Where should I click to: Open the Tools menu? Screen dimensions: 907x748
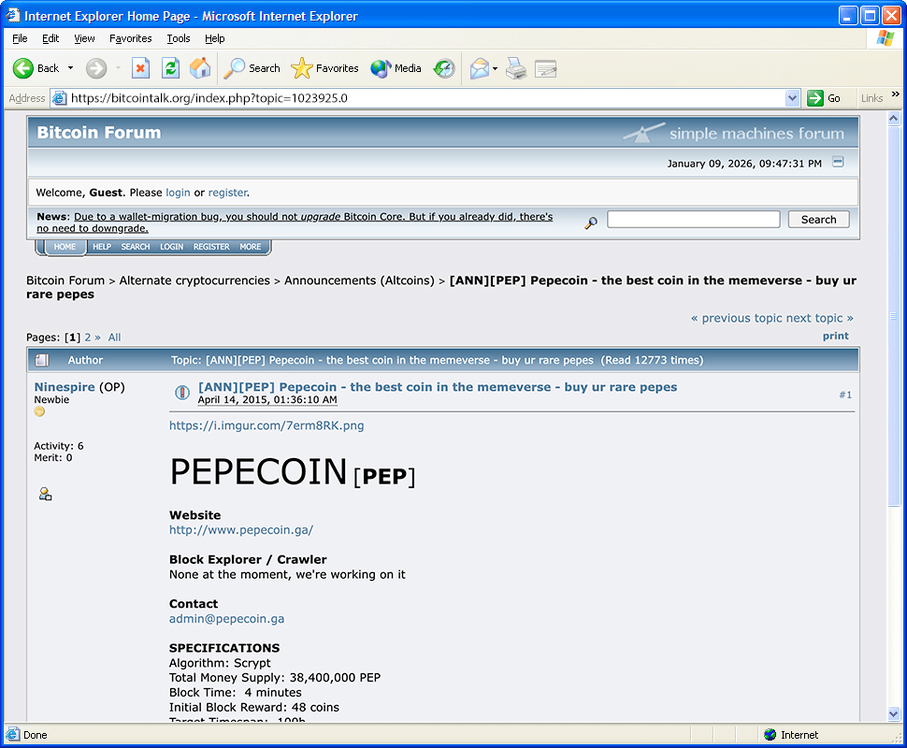coord(178,38)
